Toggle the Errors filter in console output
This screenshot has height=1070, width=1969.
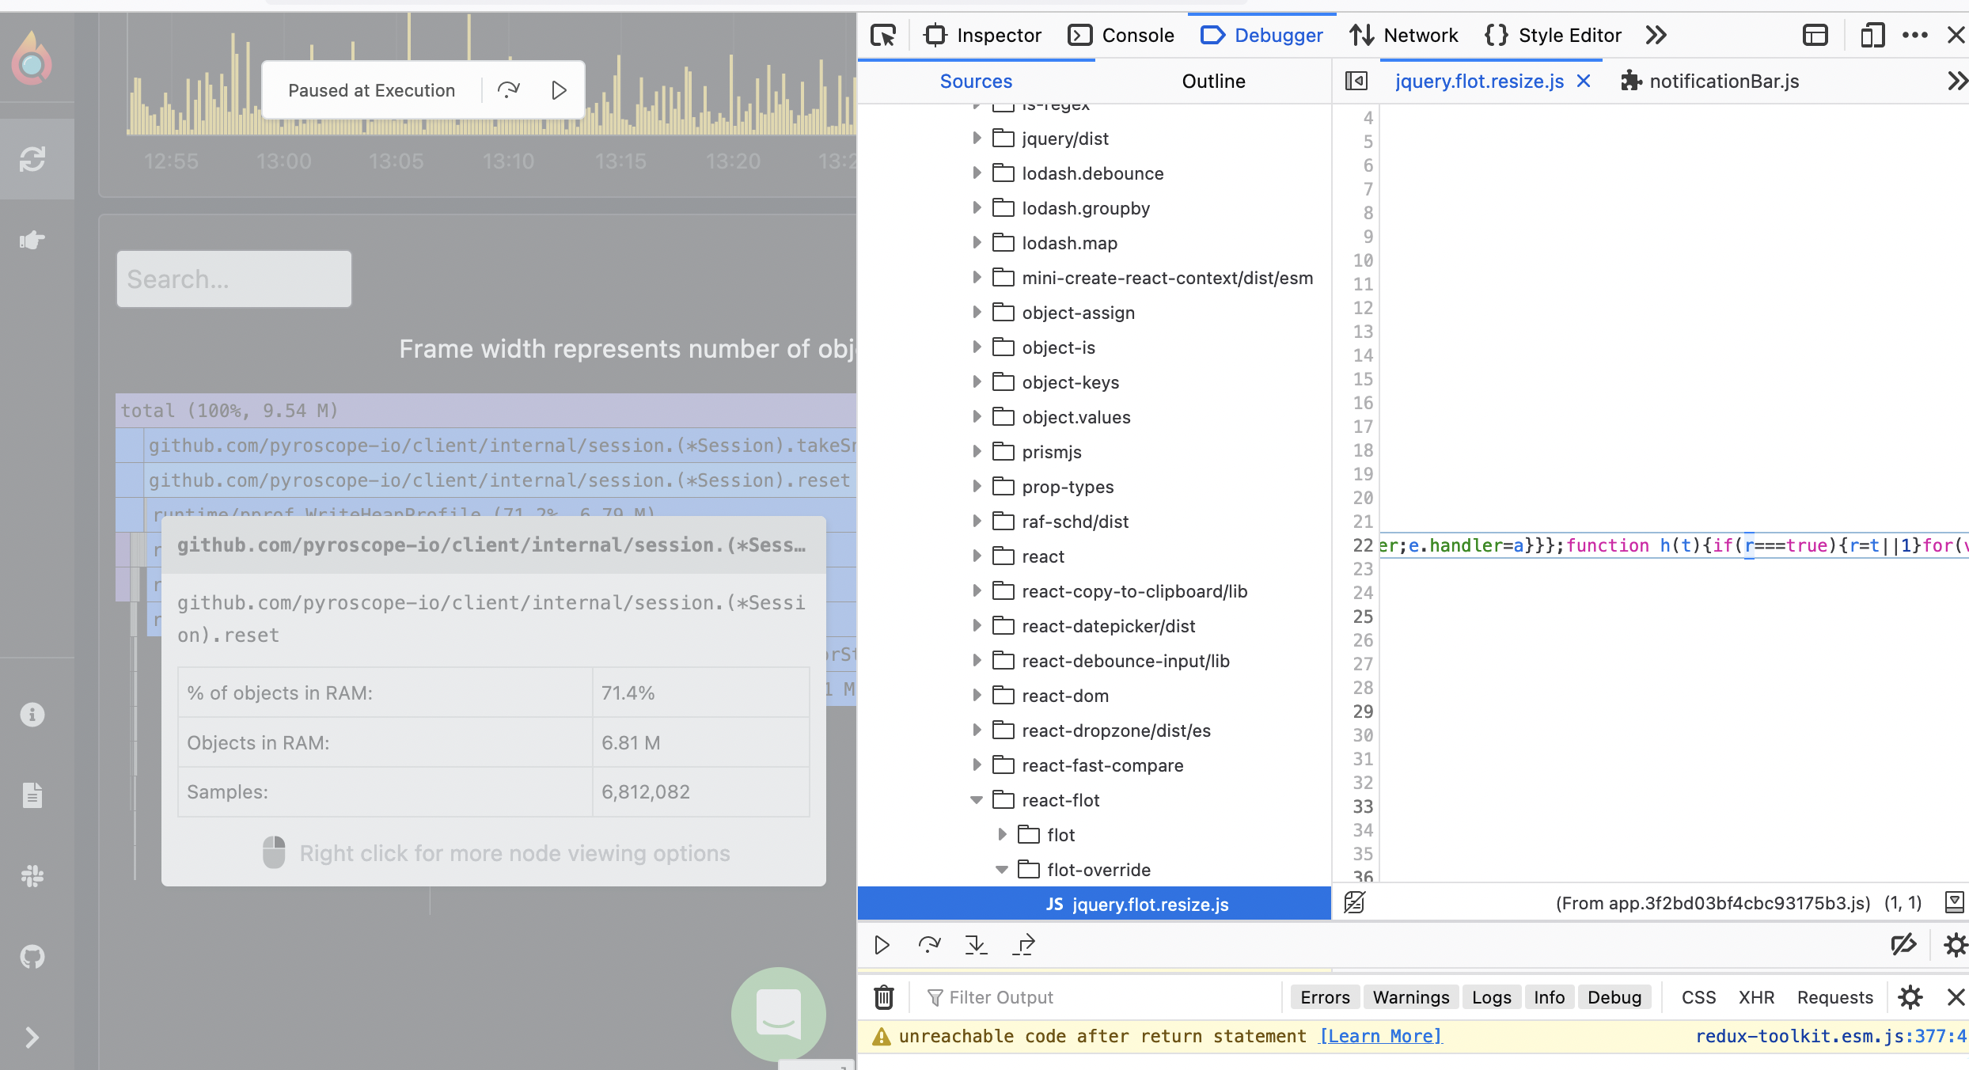(1325, 996)
